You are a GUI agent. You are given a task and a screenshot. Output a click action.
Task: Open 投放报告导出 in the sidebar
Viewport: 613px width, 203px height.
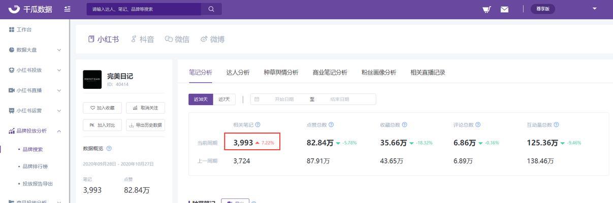pos(38,184)
